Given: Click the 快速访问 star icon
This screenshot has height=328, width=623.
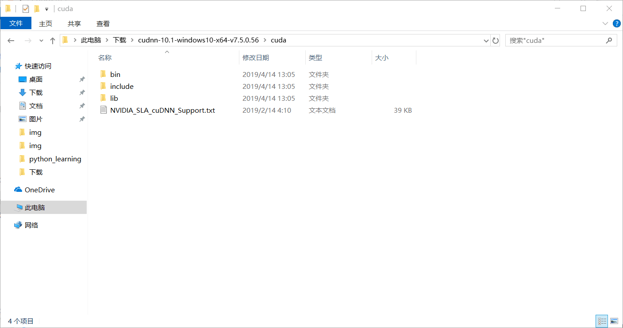Looking at the screenshot, I should coord(18,66).
